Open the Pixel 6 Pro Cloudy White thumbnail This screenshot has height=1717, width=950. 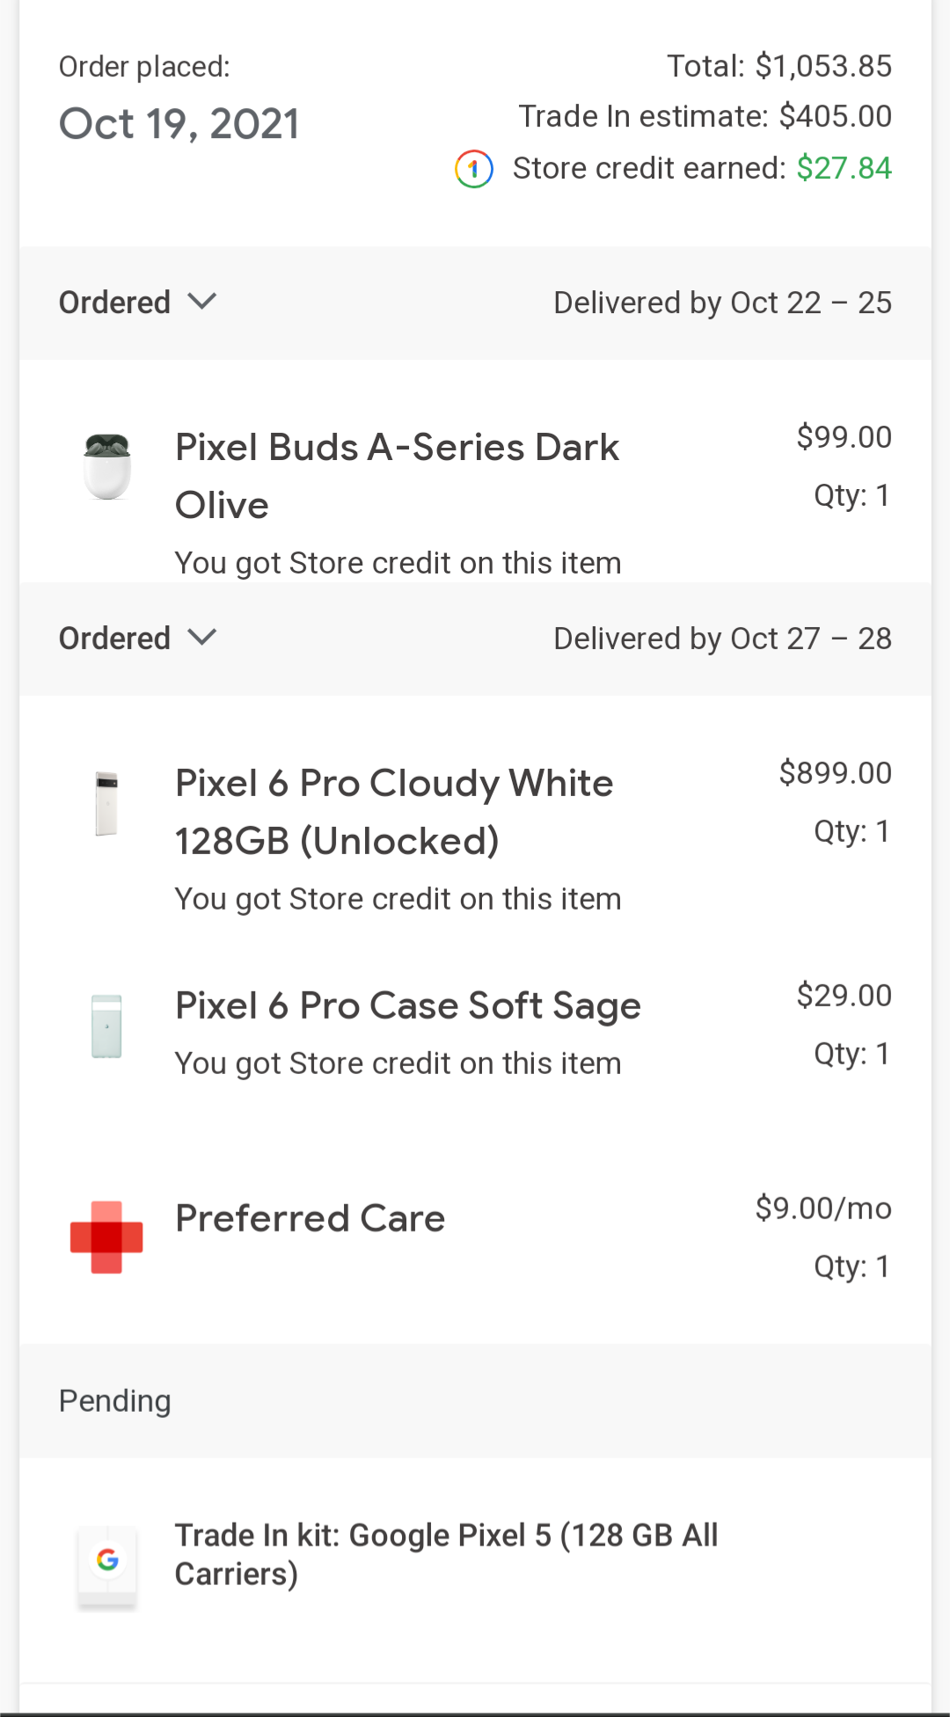(106, 803)
